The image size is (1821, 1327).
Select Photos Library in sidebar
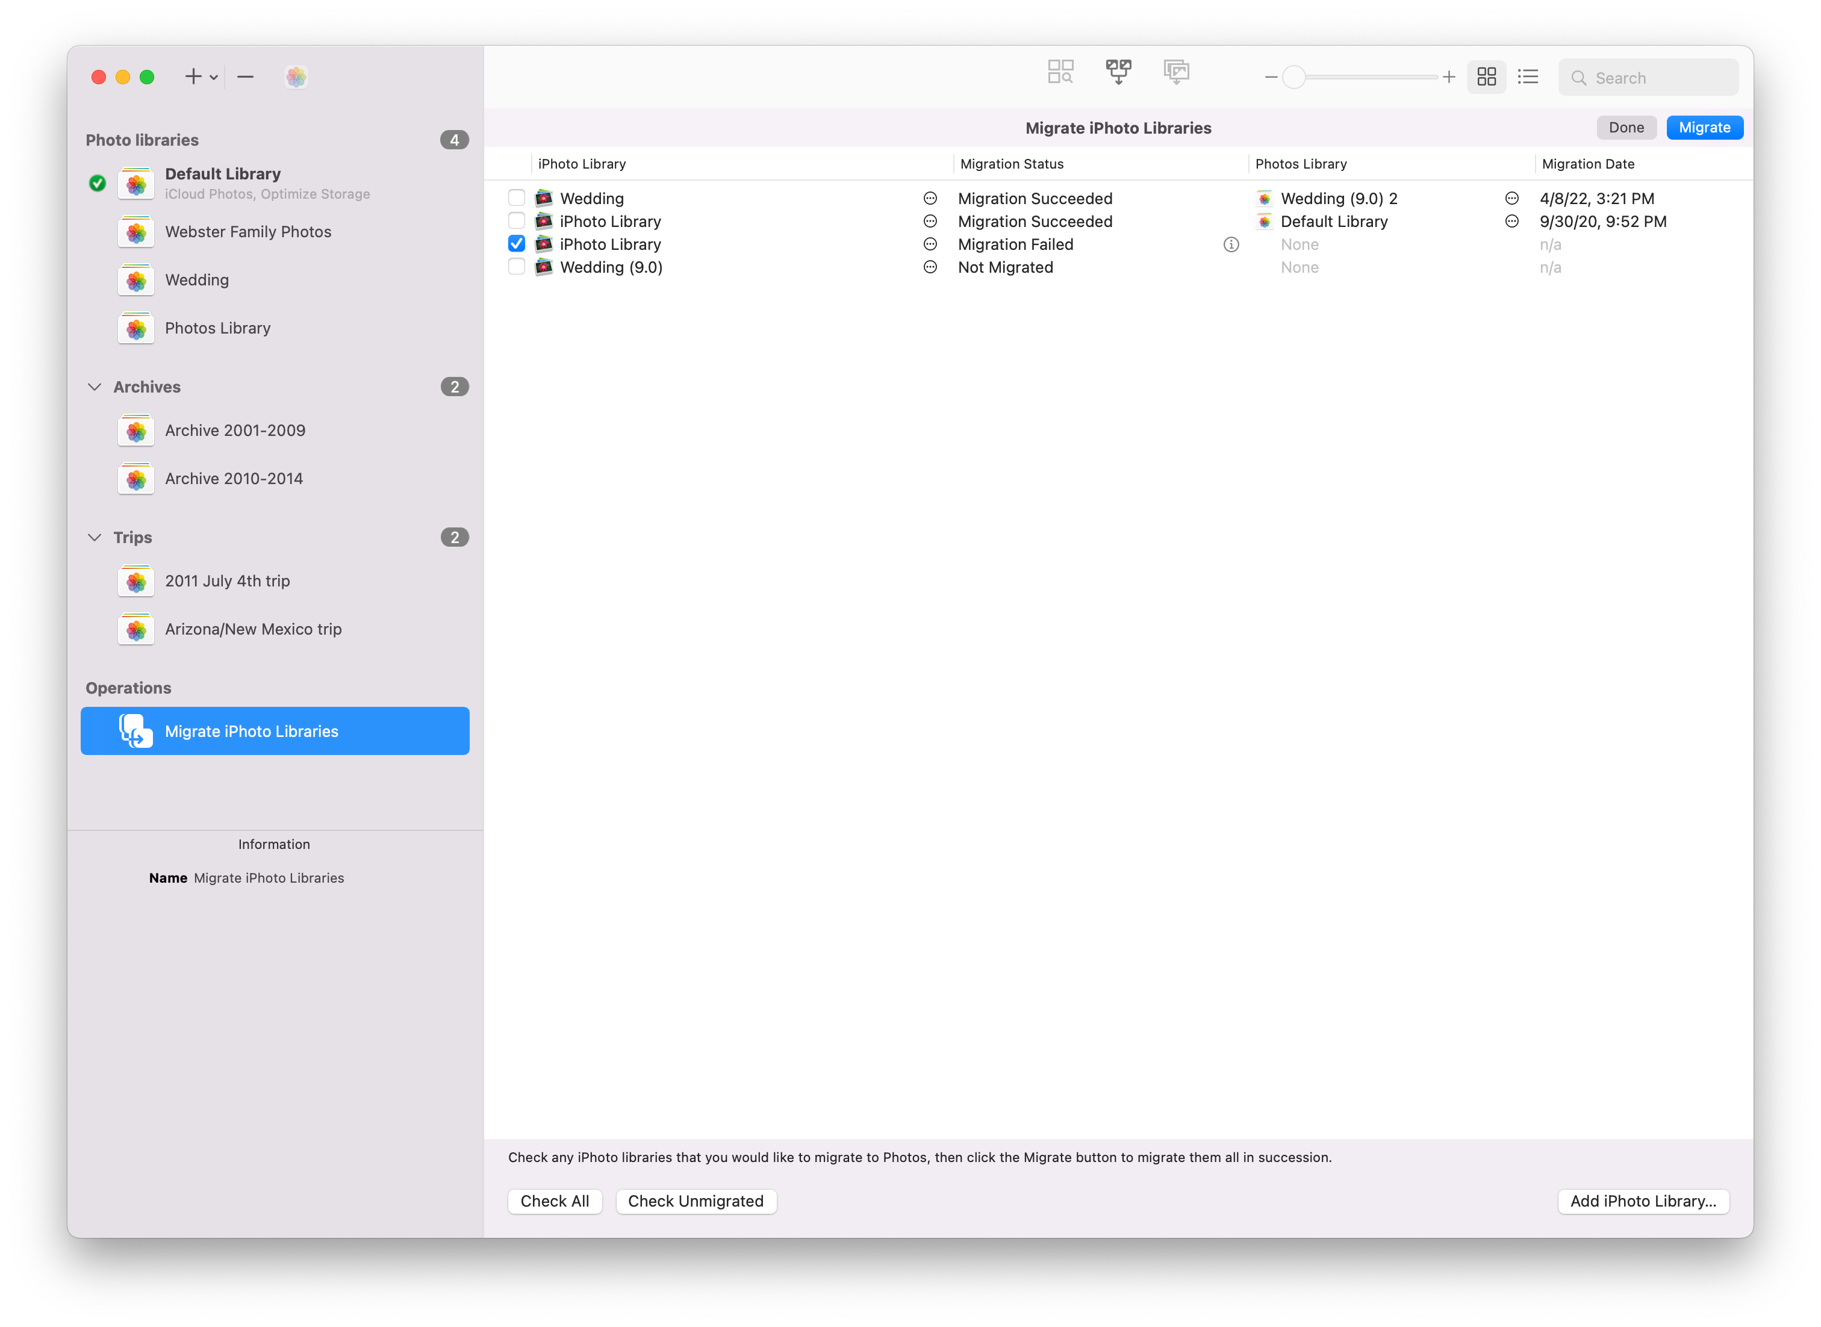[x=275, y=329]
